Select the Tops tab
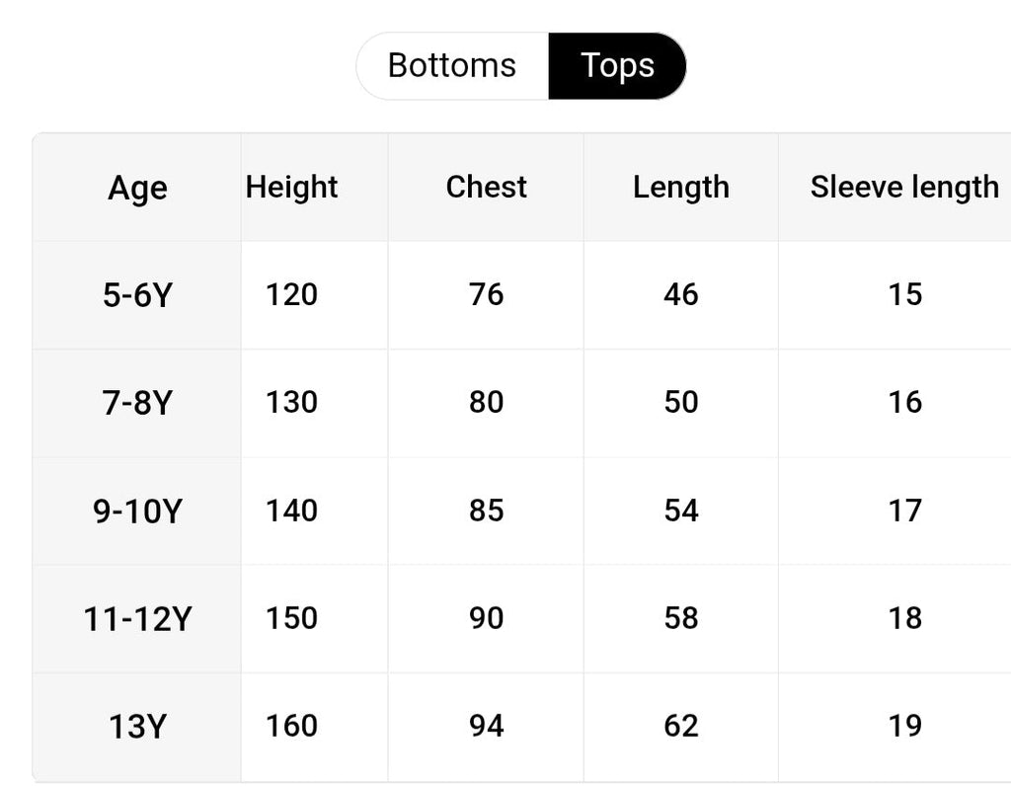The height and width of the screenshot is (790, 1011). (617, 66)
